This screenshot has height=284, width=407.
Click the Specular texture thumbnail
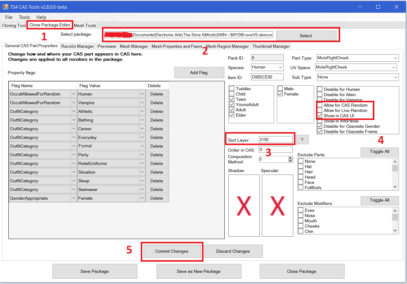pyautogui.click(x=277, y=206)
